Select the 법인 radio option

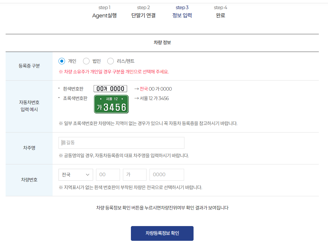click(x=86, y=61)
